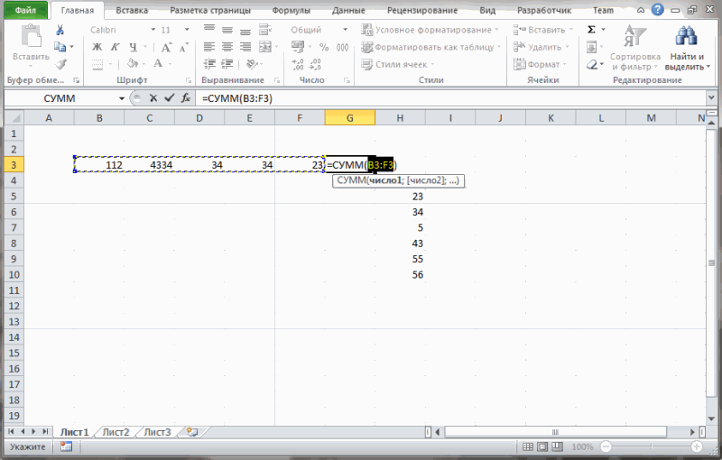The height and width of the screenshot is (460, 722).
Task: Align text left icon
Action: [209, 47]
